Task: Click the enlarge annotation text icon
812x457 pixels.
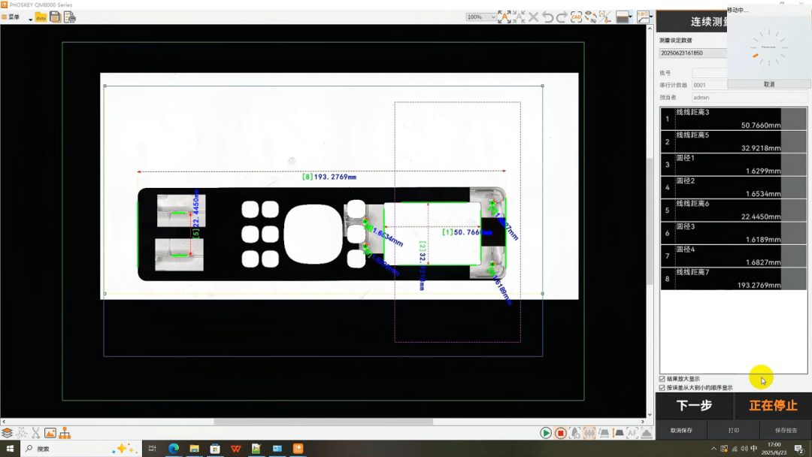Action: pyautogui.click(x=504, y=17)
